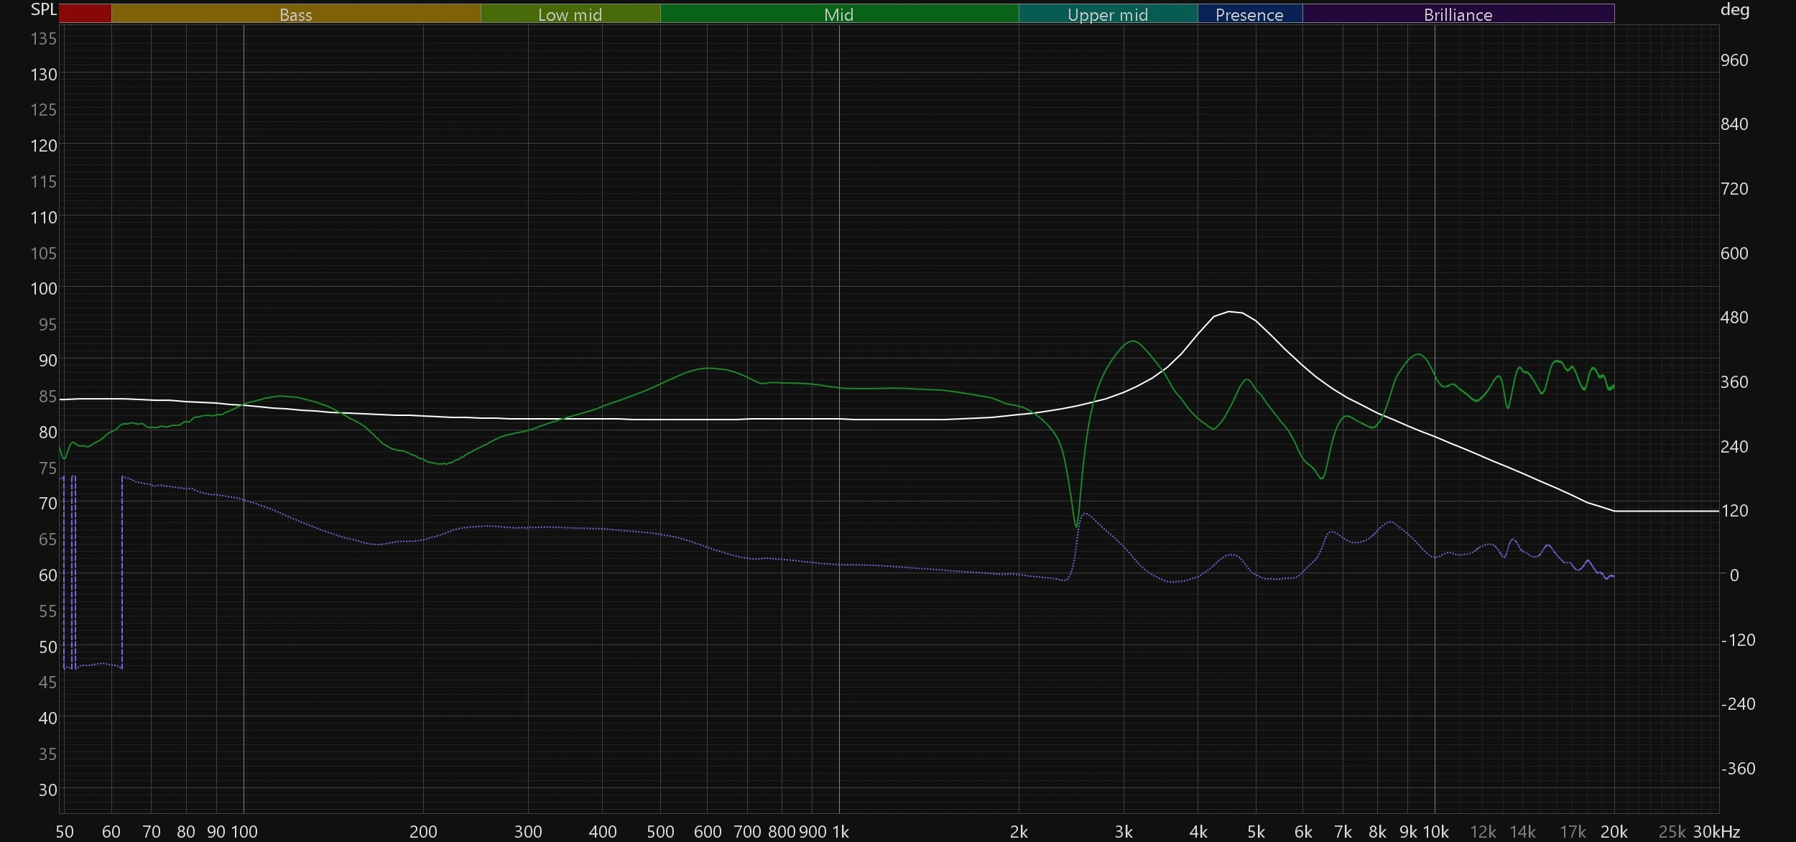This screenshot has width=1796, height=842.
Task: Click the 10k frequency axis label
Action: [x=1435, y=832]
